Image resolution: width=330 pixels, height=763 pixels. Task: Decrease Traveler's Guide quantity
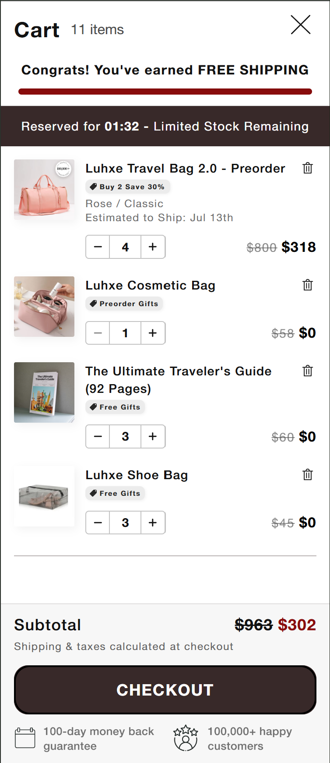[x=98, y=436]
